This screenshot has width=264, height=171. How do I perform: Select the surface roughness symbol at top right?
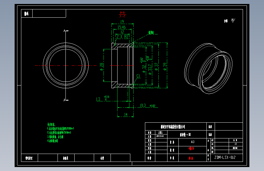coord(233,20)
